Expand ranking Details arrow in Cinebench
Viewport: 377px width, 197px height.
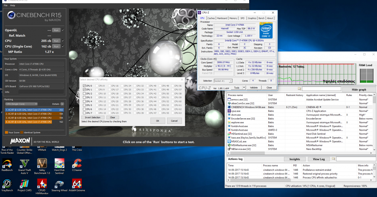(62, 104)
